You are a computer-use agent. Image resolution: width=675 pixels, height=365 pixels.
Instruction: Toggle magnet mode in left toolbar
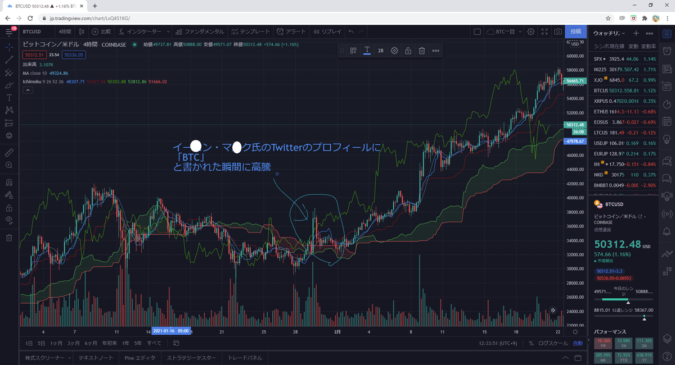tap(9, 182)
